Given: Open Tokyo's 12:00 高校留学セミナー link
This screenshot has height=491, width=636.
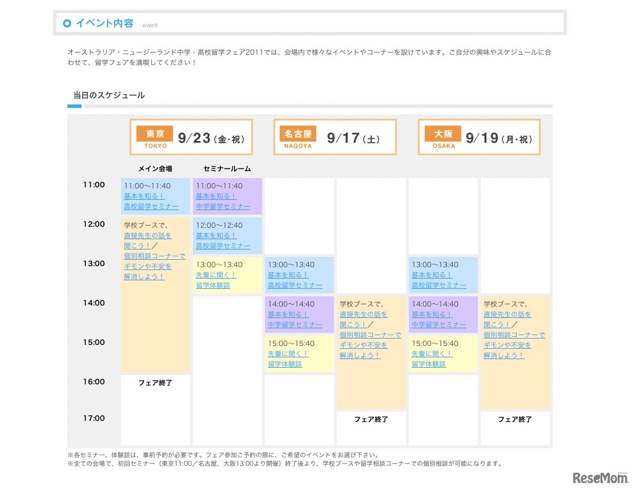Looking at the screenshot, I should (222, 246).
